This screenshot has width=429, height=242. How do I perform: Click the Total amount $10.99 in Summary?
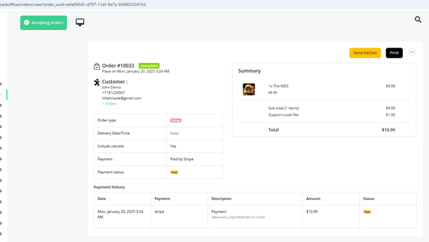(x=388, y=130)
